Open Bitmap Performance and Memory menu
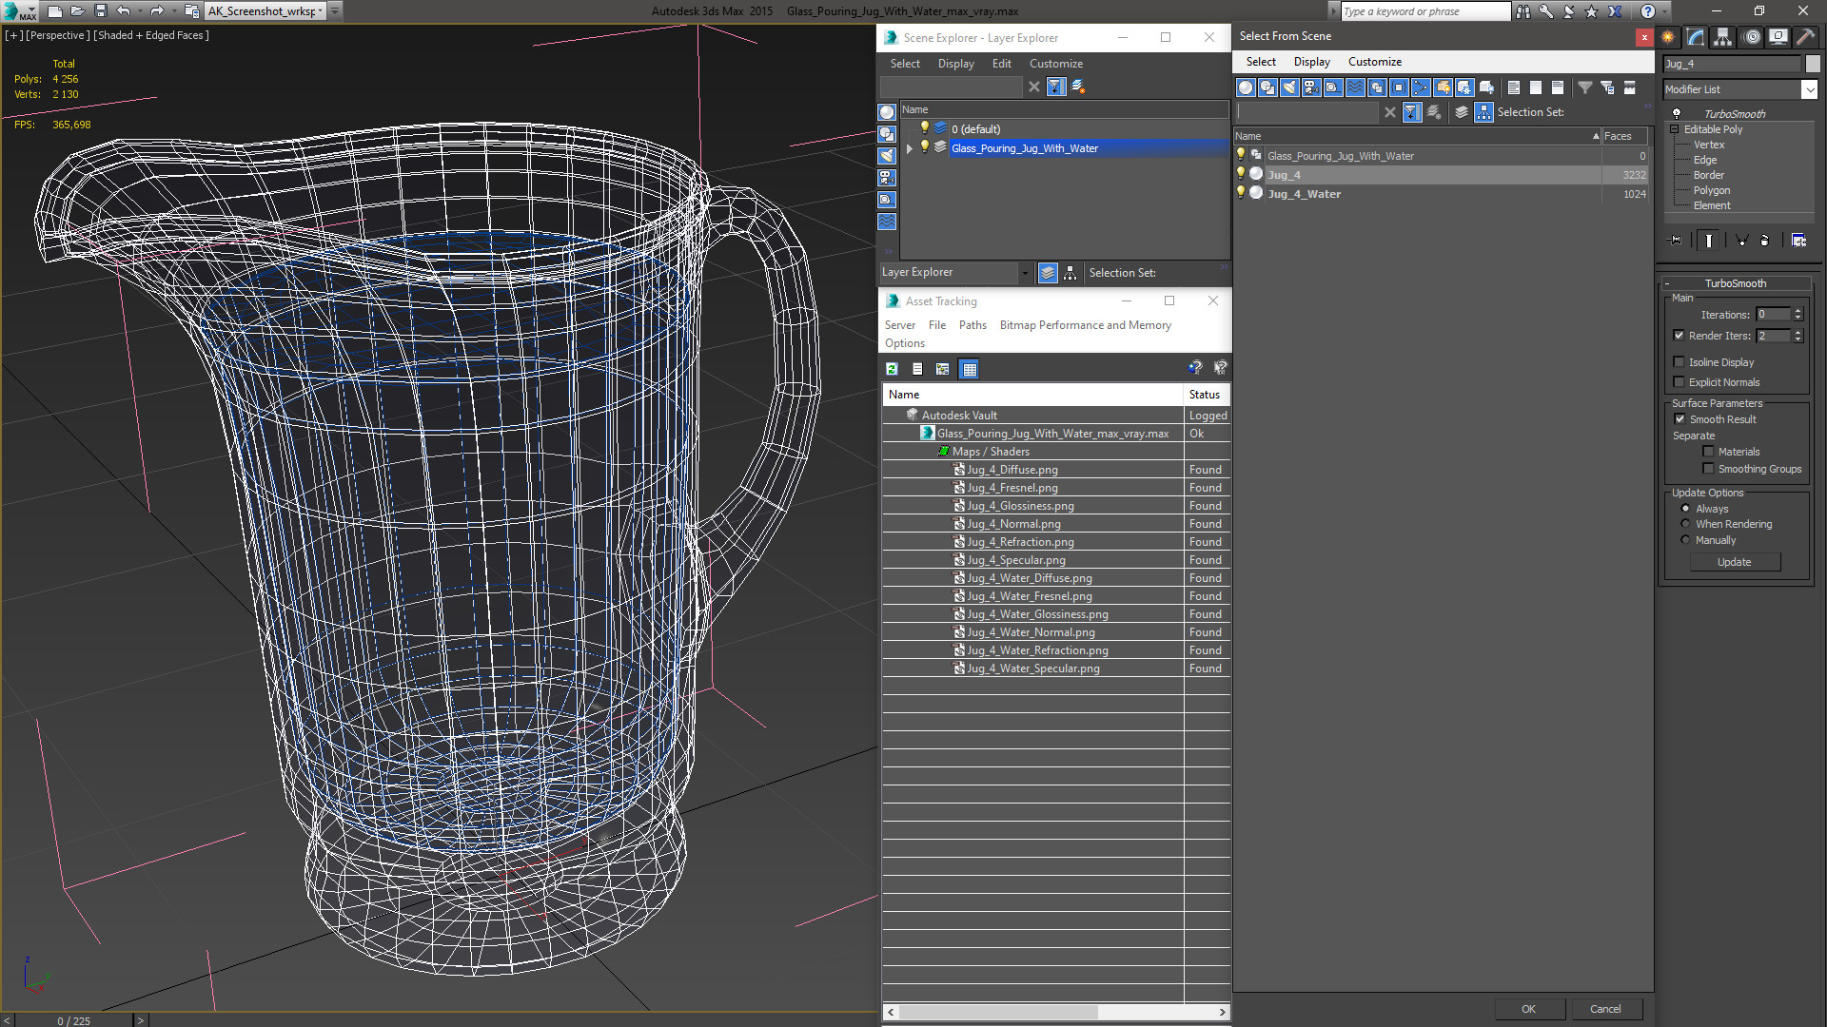This screenshot has width=1827, height=1027. (1085, 325)
